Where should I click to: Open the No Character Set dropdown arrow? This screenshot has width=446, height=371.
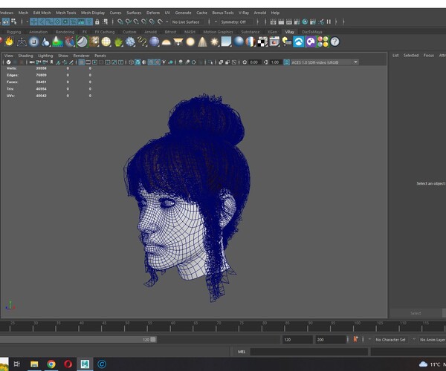pos(369,339)
